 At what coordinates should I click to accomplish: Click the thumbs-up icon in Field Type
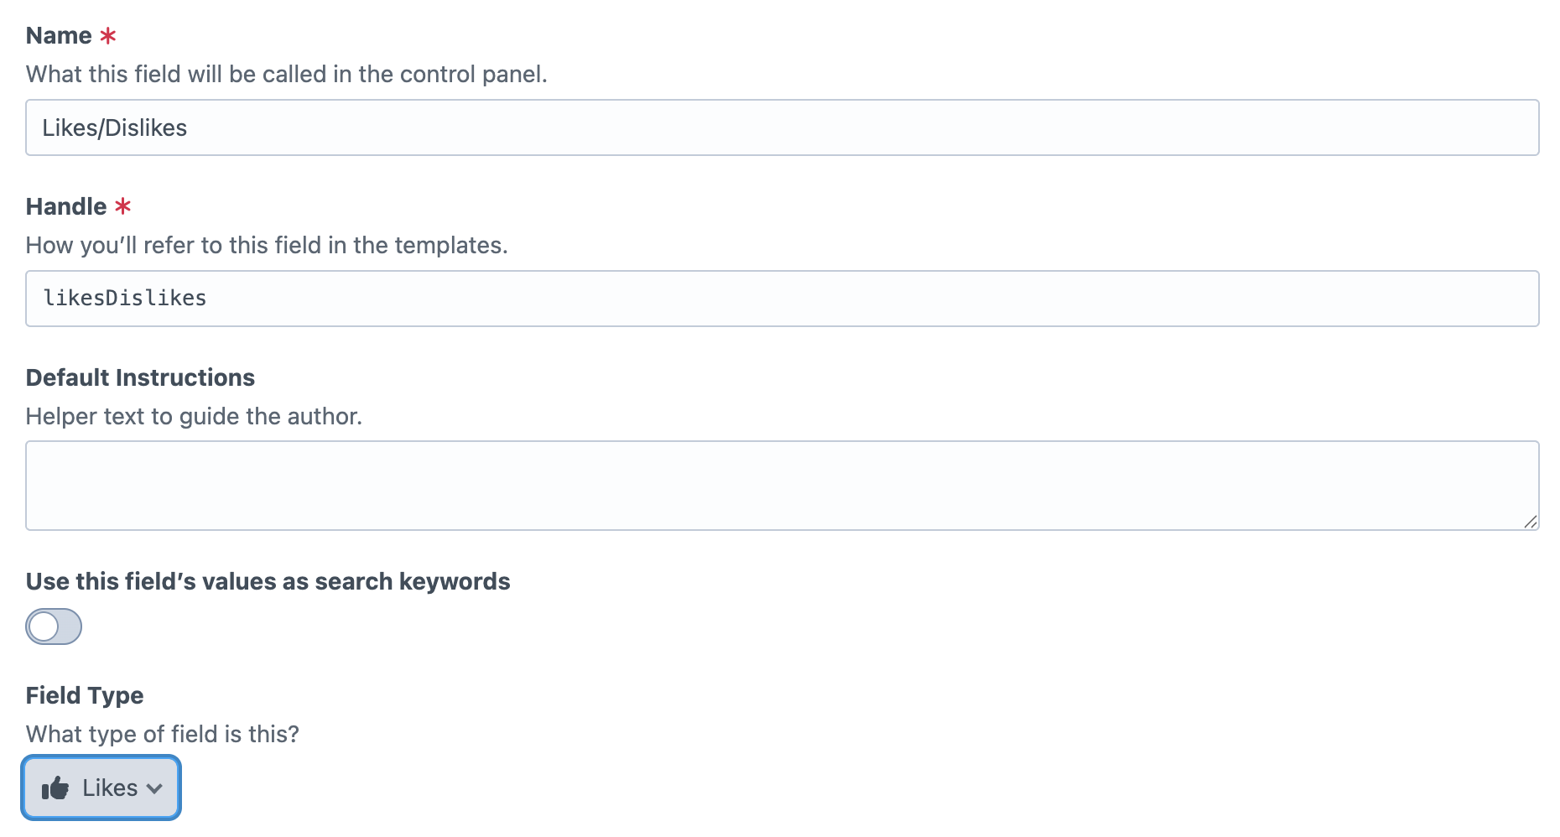tap(55, 788)
